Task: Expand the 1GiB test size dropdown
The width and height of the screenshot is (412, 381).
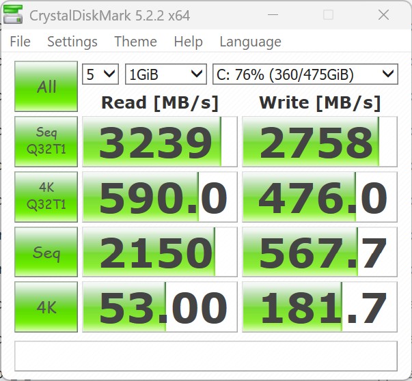Action: click(x=166, y=74)
